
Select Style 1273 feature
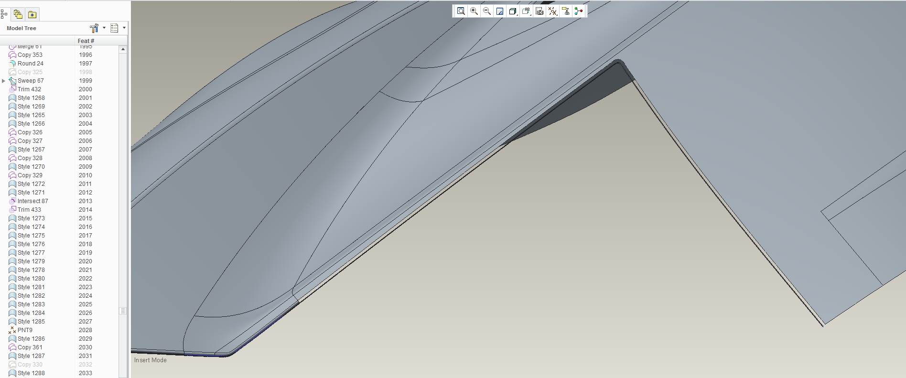click(31, 218)
